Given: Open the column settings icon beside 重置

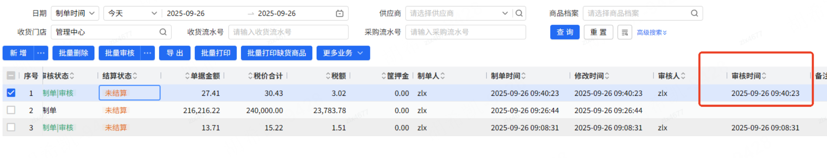Looking at the screenshot, I should pos(625,32).
